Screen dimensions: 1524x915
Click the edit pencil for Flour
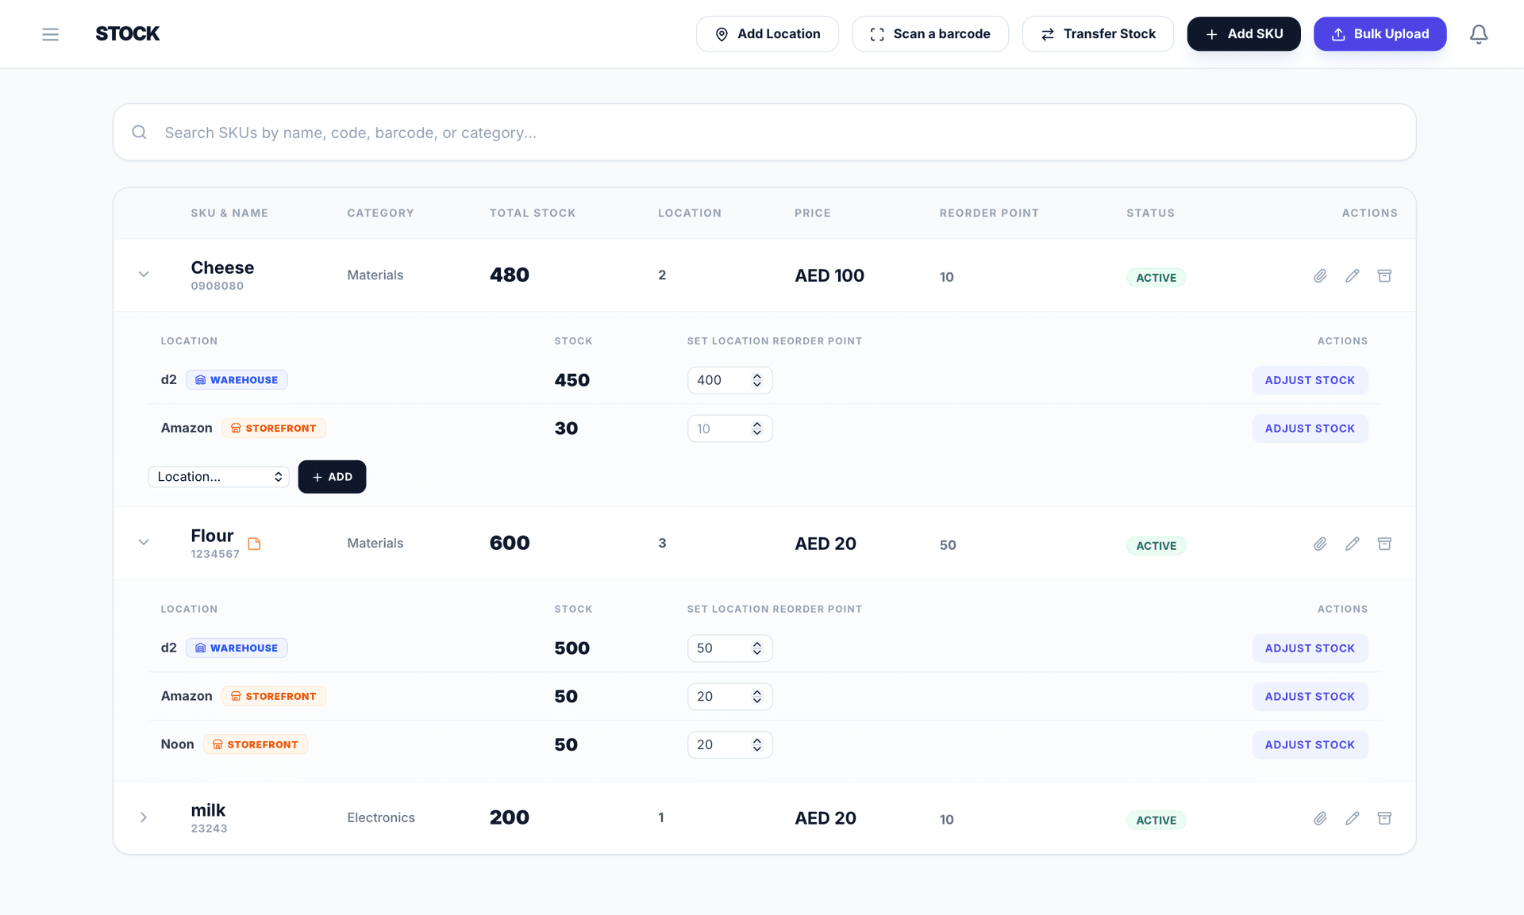tap(1353, 544)
